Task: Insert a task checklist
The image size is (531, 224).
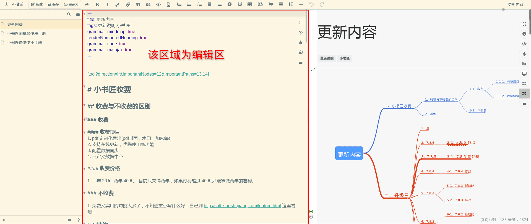Action: click(199, 4)
